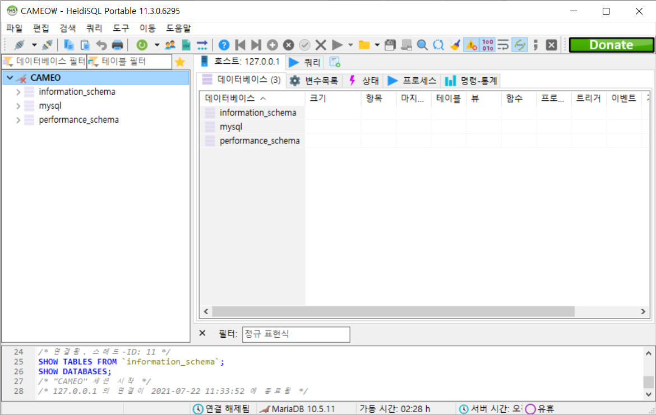Open help via blue question mark icon
This screenshot has height=415, width=656.
click(x=224, y=45)
